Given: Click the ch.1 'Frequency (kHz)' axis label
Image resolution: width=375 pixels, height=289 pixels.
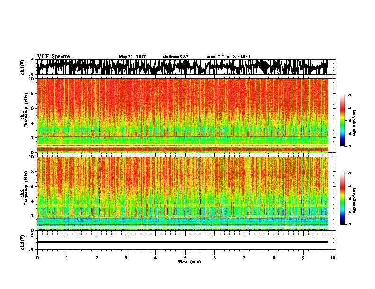Looking at the screenshot, I should 27,110.
